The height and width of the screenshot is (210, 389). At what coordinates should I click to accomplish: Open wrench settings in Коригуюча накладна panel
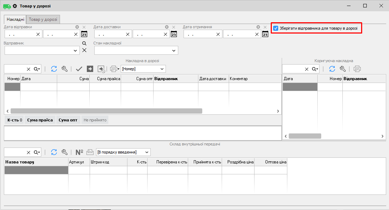[342, 69]
